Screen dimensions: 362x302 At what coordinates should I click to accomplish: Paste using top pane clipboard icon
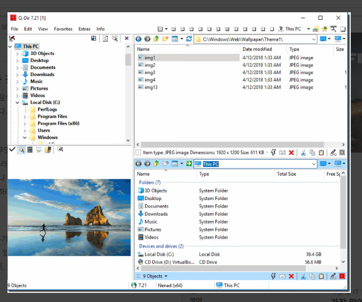(x=321, y=153)
